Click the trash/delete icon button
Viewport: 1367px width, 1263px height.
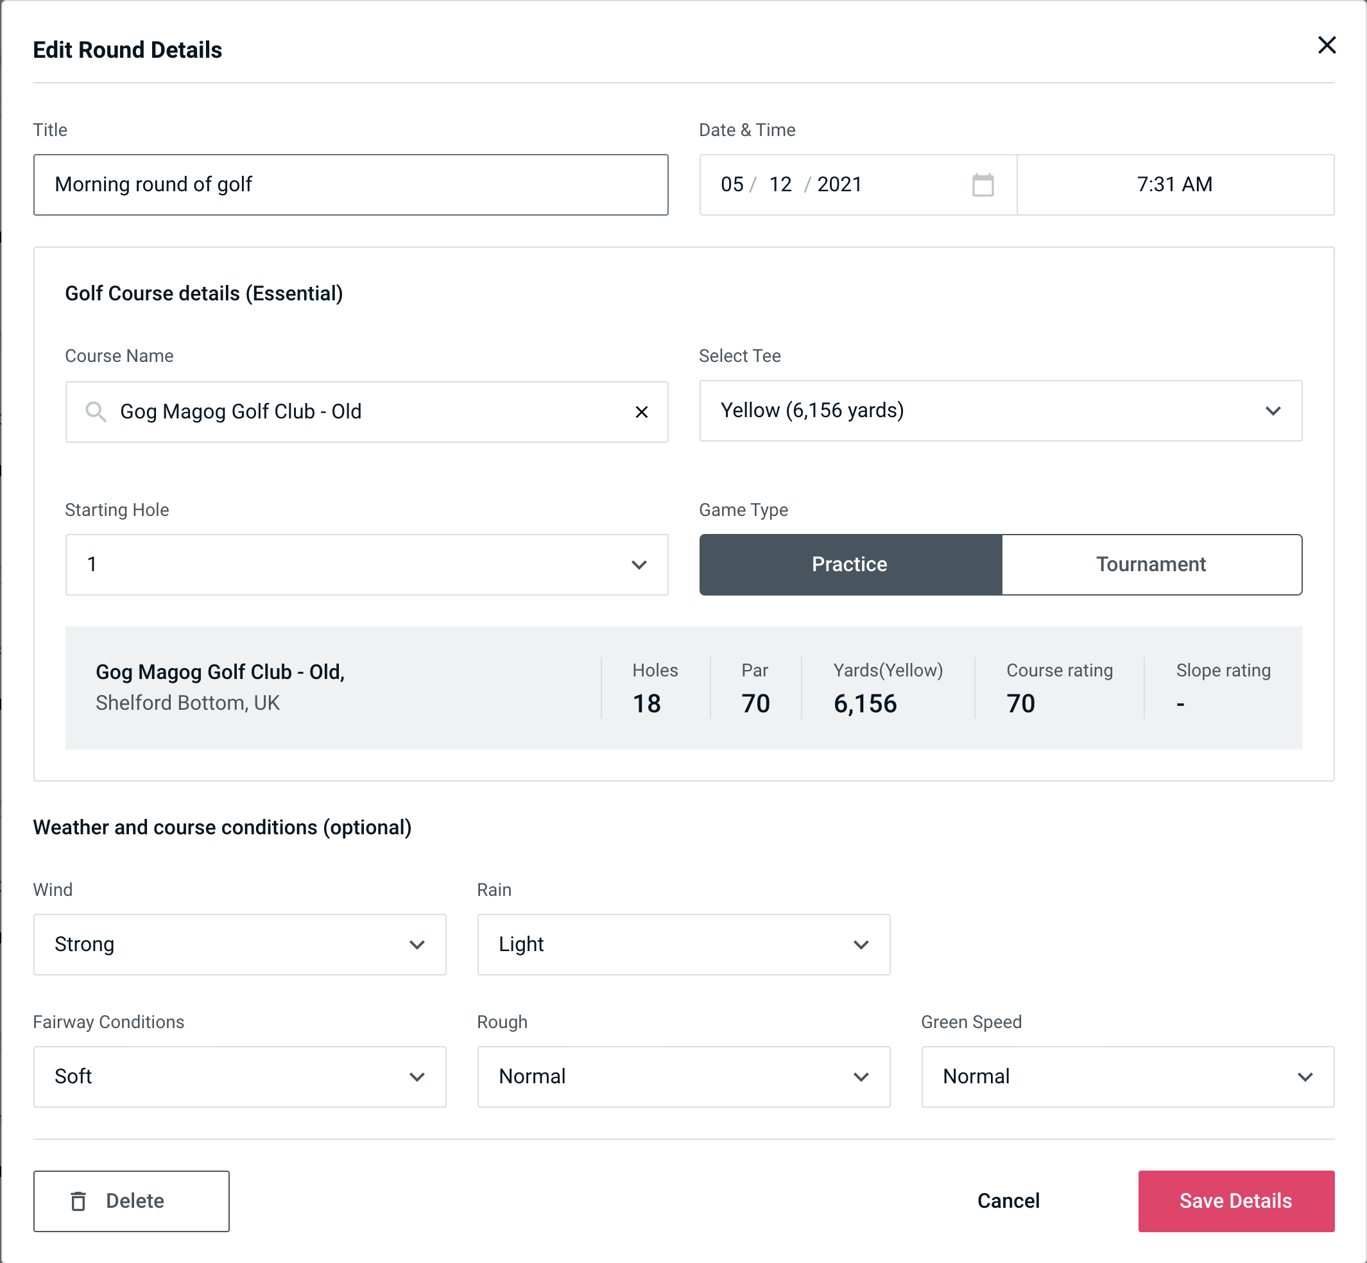[78, 1201]
